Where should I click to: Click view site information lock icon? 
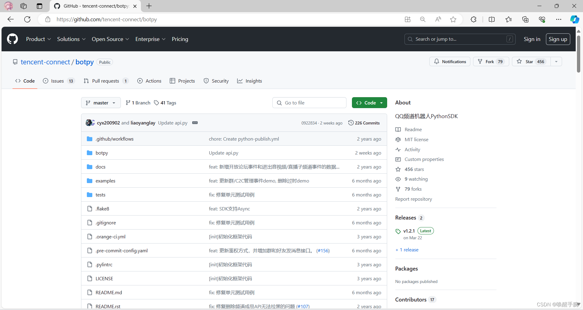pos(48,19)
